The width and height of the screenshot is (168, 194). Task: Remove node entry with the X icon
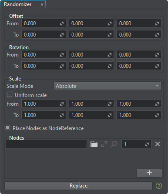158,144
